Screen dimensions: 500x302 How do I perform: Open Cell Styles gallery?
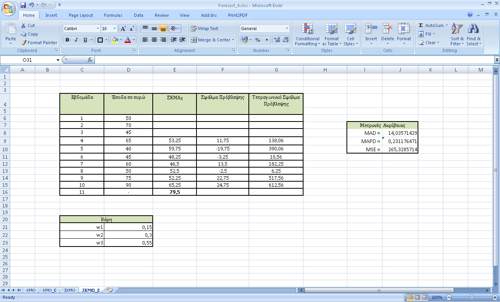click(350, 34)
